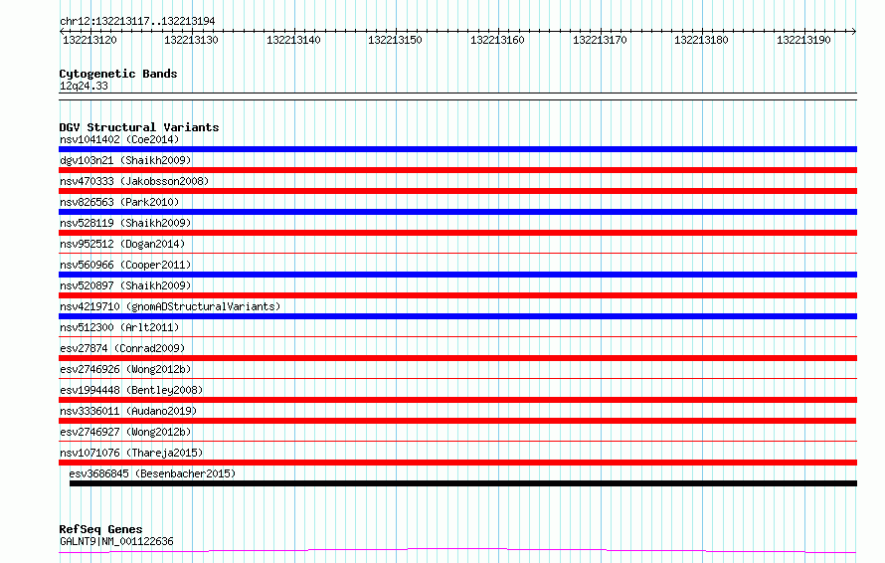Click the black bar under esv3686845
The height and width of the screenshot is (563, 885).
point(463,483)
